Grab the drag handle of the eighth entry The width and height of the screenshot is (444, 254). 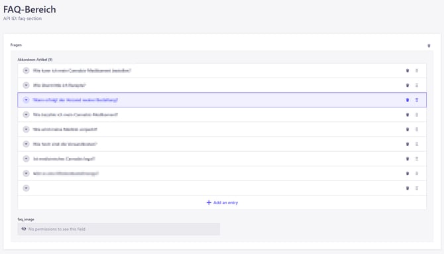[x=417, y=174]
